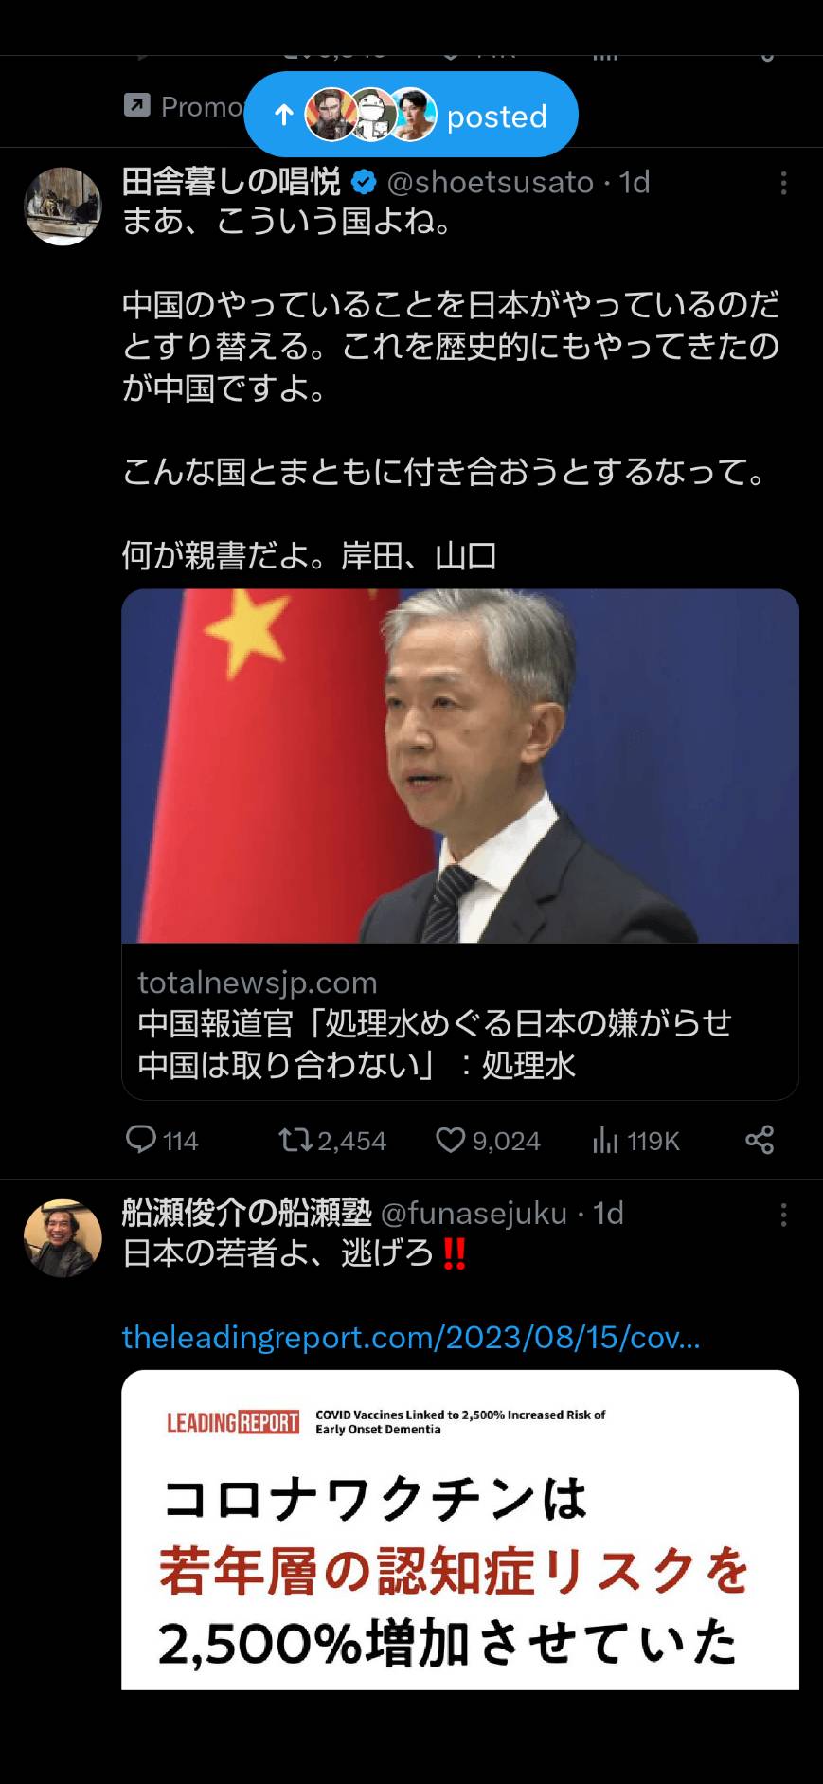
Task: Open the @funasejuku handle
Action: pyautogui.click(x=474, y=1213)
